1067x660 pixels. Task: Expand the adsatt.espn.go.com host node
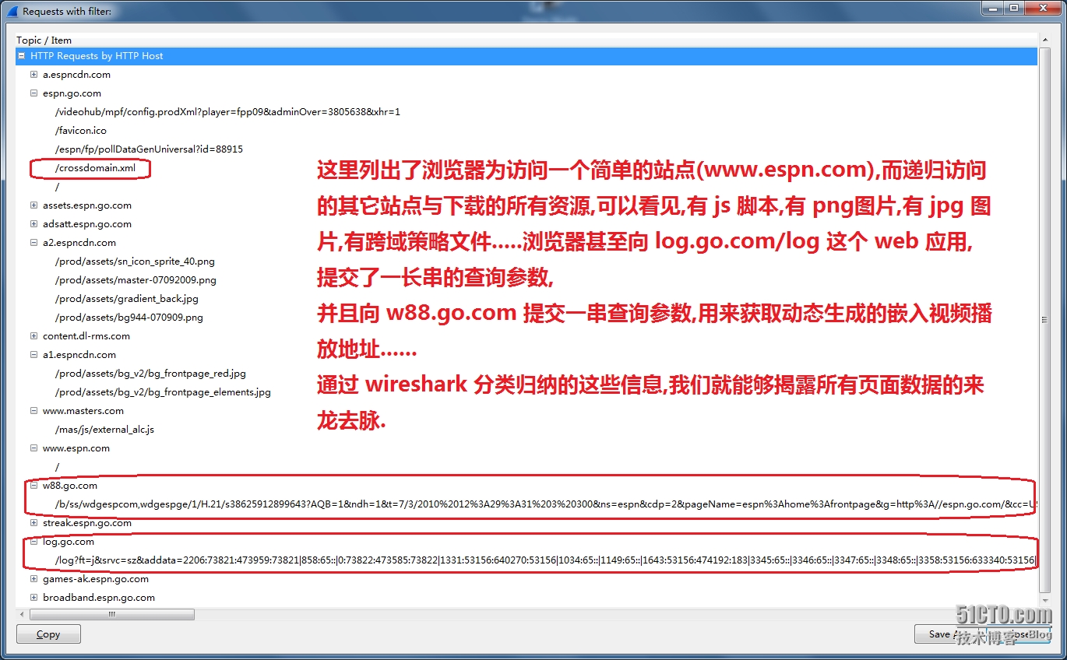[34, 224]
